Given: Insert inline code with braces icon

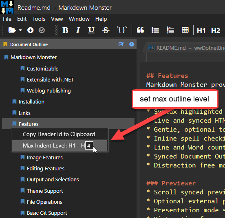Looking at the screenshot, I should tap(122, 30).
